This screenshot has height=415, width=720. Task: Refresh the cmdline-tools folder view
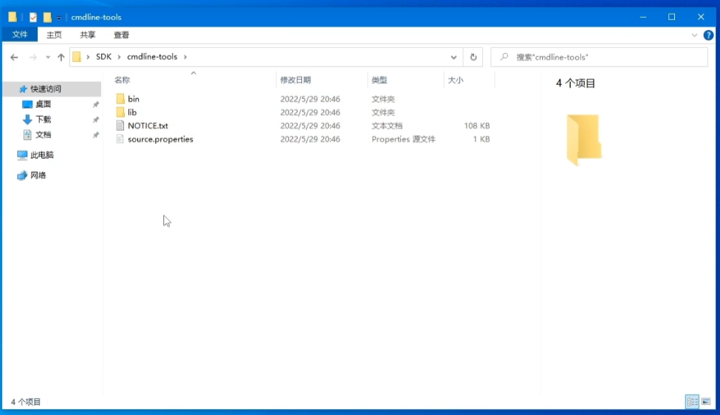[473, 57]
